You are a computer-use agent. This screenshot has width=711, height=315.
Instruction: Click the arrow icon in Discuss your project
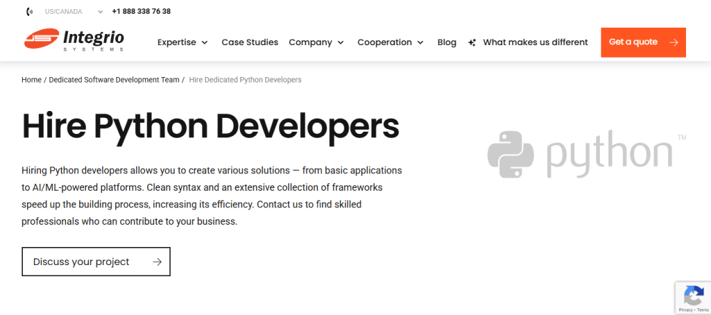(157, 262)
